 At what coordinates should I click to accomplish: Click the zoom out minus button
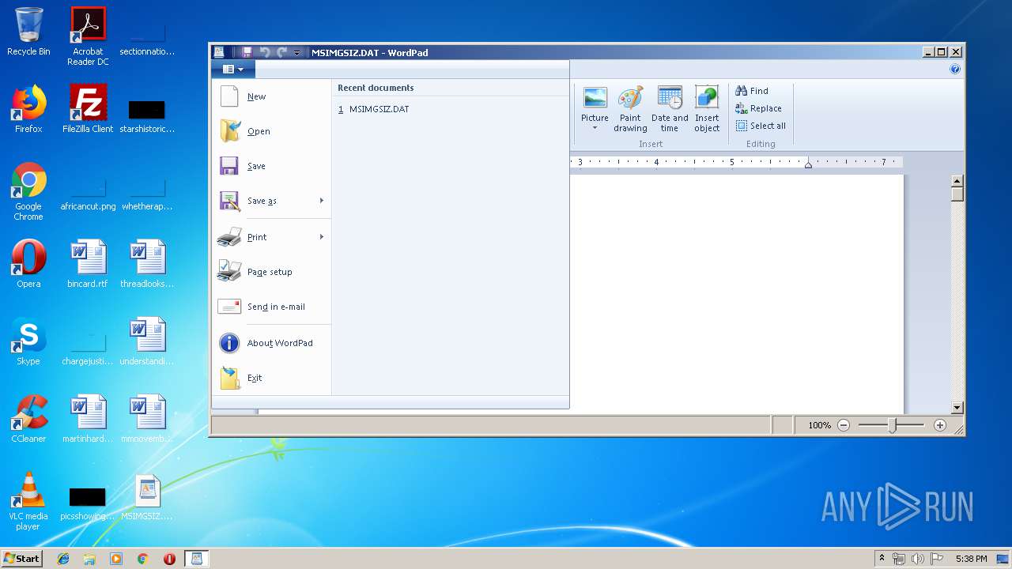pos(844,425)
